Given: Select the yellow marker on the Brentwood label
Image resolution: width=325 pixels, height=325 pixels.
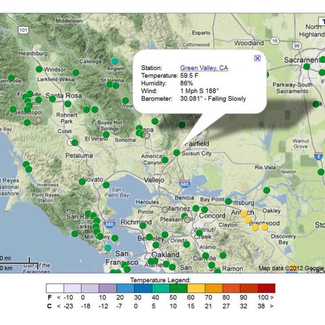Looking at the screenshot, I should click(264, 227).
